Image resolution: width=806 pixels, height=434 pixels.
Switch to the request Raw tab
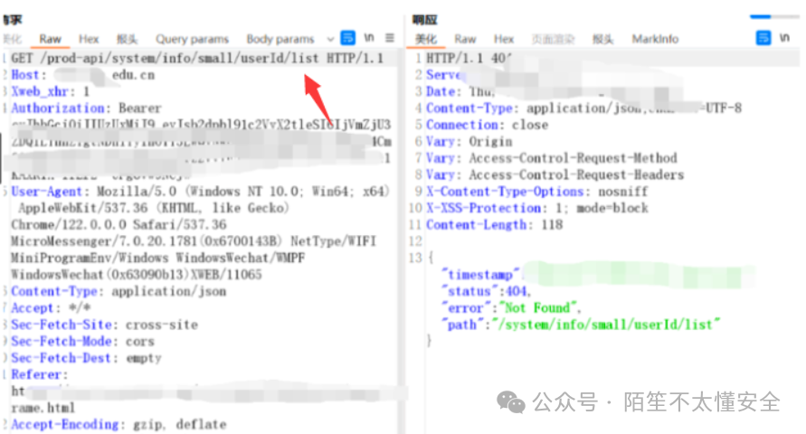pos(51,39)
